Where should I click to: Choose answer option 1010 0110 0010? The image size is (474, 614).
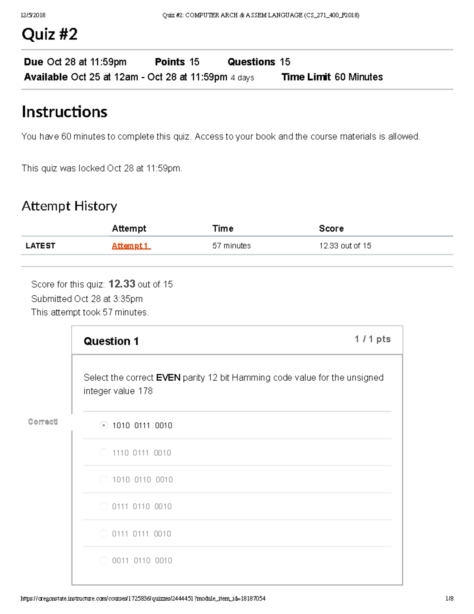coord(103,479)
